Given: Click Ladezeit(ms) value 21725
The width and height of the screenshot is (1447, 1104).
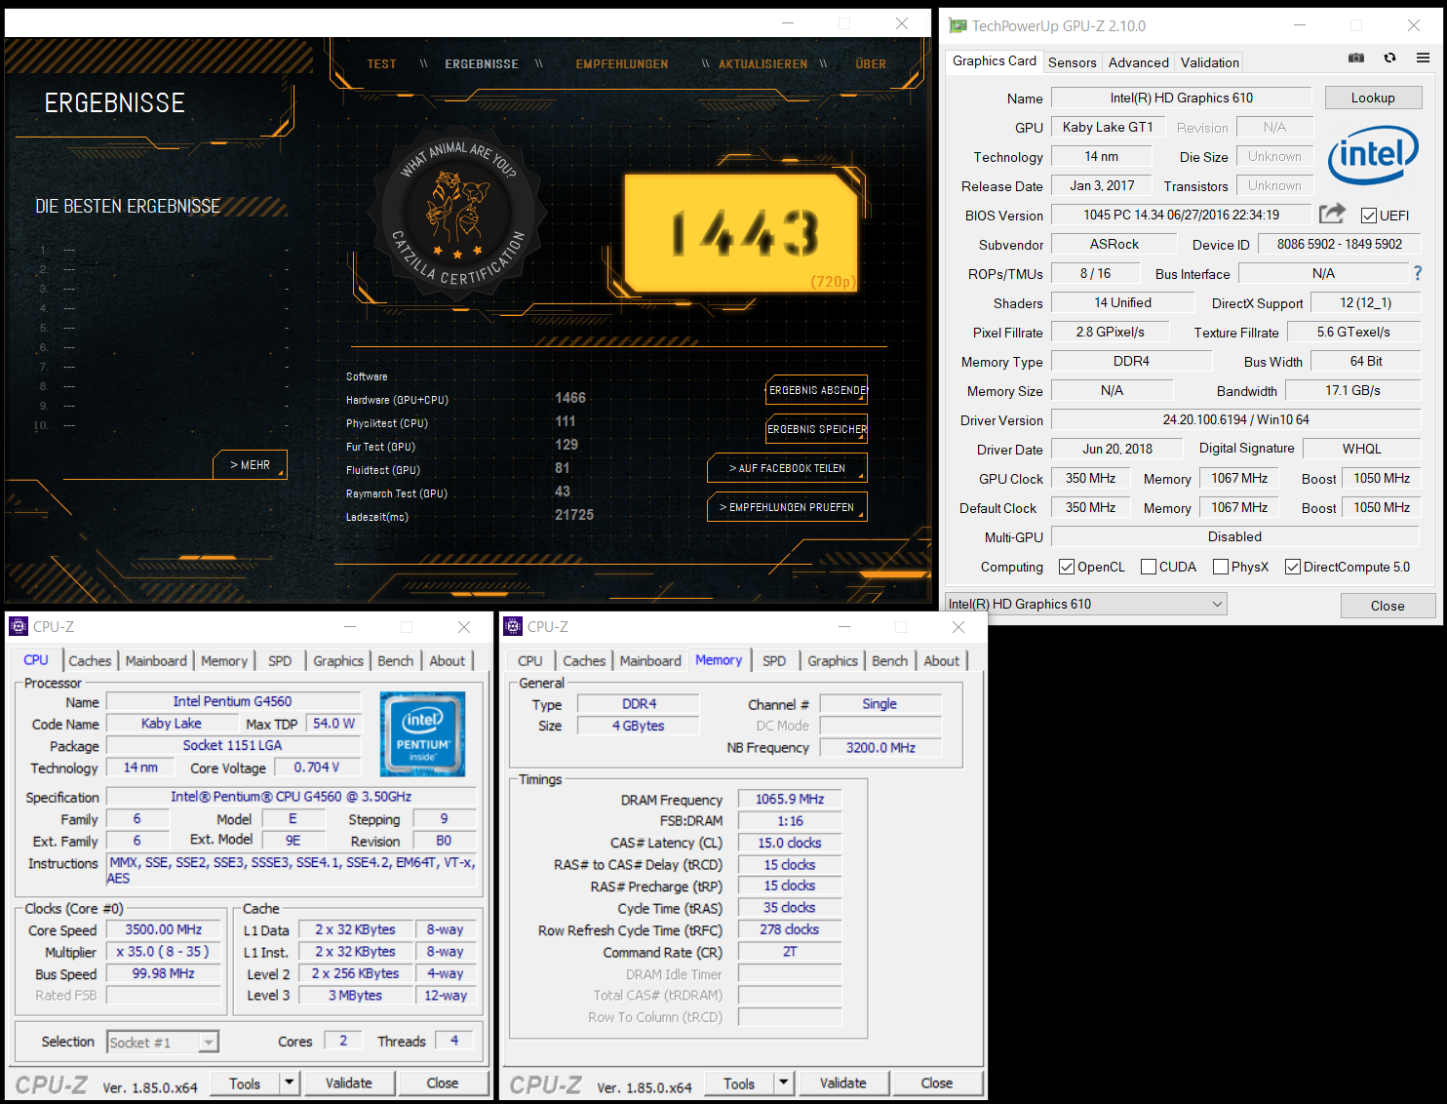Looking at the screenshot, I should (x=574, y=515).
